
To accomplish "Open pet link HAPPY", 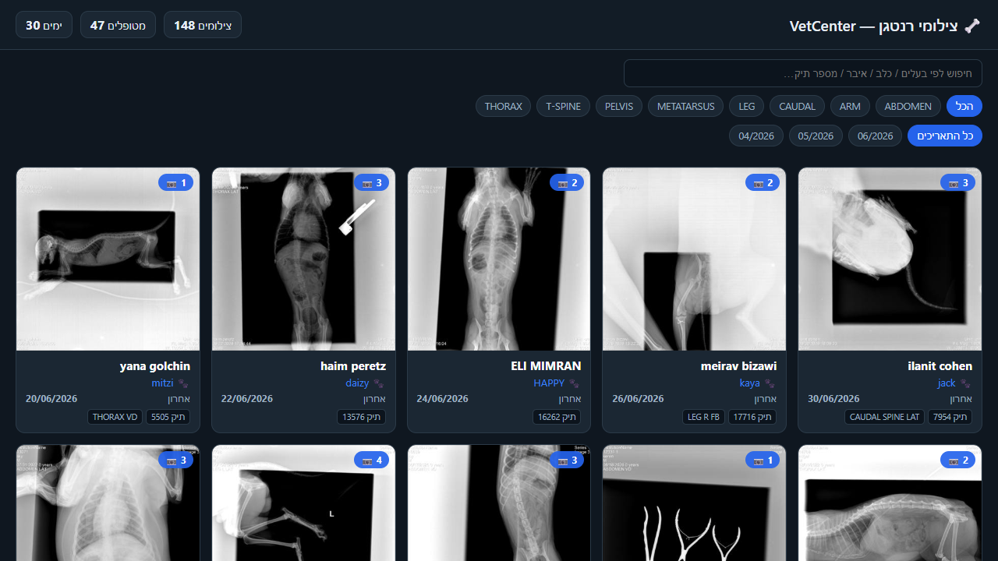I will (x=549, y=383).
